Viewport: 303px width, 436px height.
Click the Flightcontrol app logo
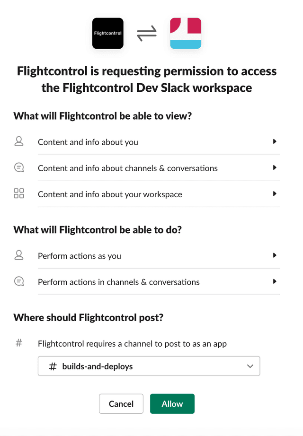(x=107, y=34)
